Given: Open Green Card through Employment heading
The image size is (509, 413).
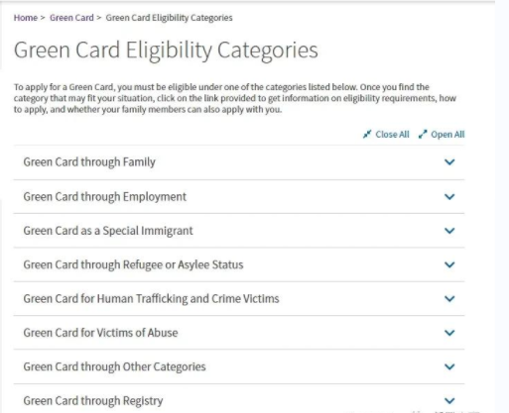Looking at the screenshot, I should click(105, 197).
